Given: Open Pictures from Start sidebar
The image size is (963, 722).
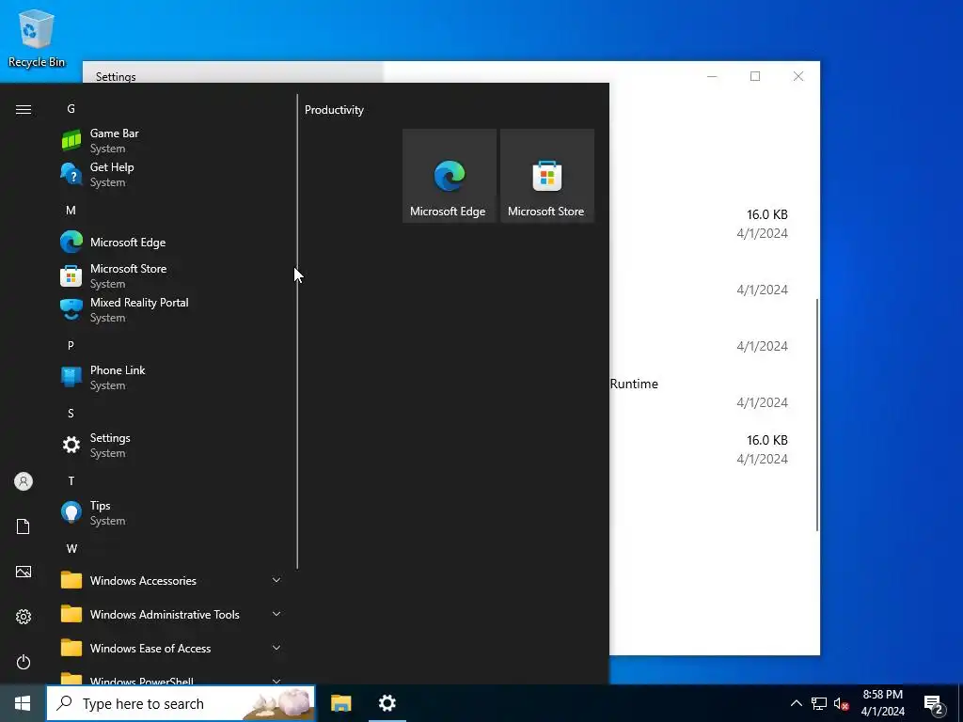Looking at the screenshot, I should click(x=24, y=572).
